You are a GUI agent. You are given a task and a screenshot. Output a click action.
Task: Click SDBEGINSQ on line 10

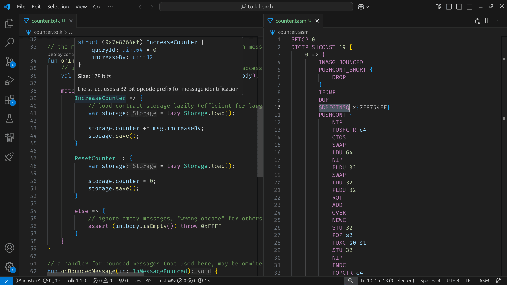pyautogui.click(x=334, y=107)
